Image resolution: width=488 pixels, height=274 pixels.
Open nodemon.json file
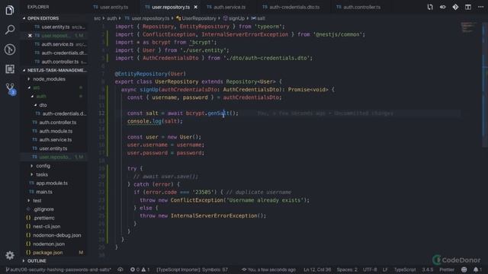point(49,244)
